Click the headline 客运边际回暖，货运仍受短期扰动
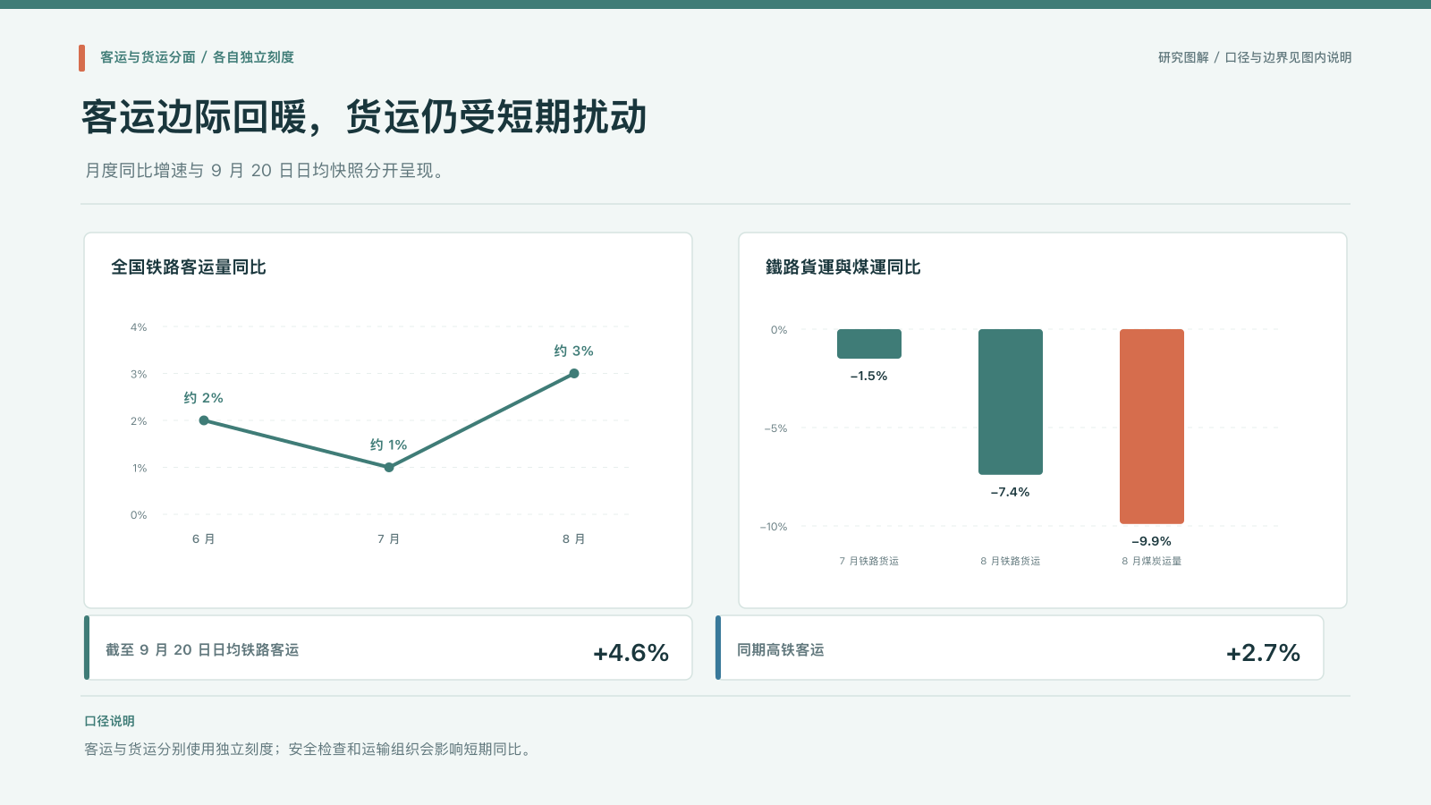The height and width of the screenshot is (805, 1431). (x=364, y=117)
